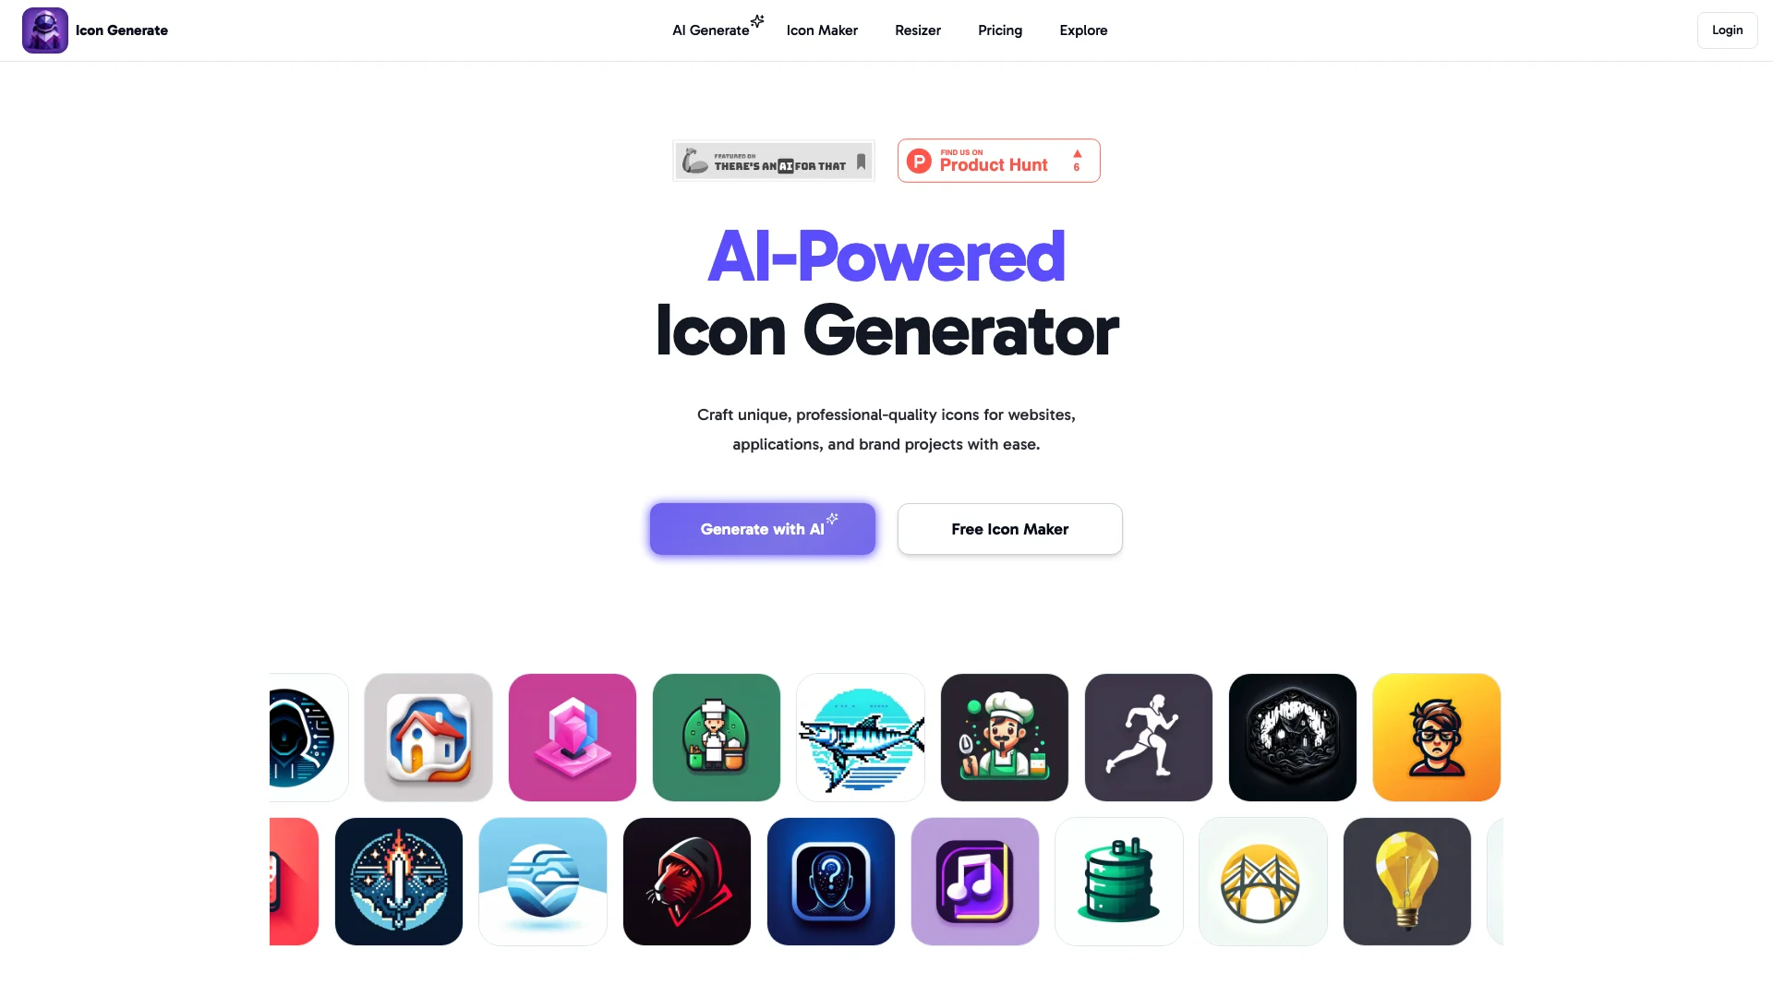This screenshot has height=997, width=1773.
Task: Click Free Icon Maker button
Action: 1008,527
